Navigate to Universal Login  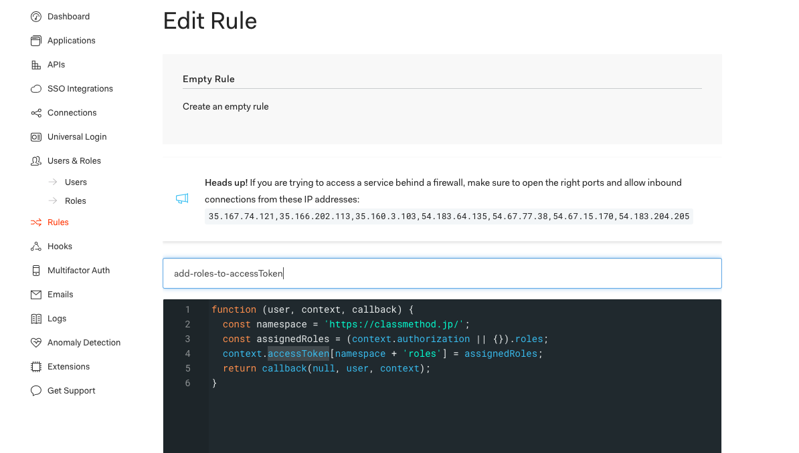(x=77, y=137)
